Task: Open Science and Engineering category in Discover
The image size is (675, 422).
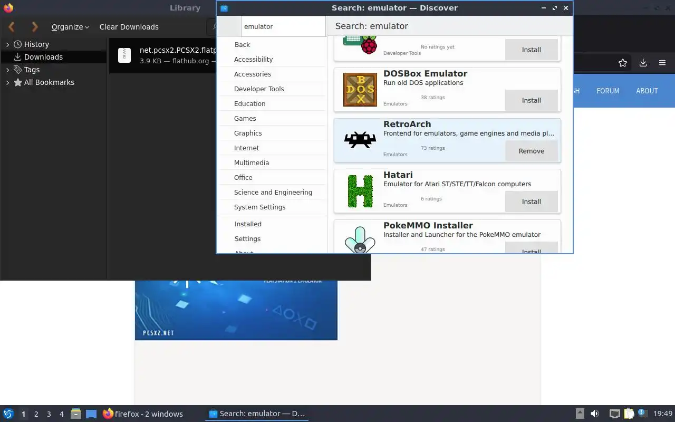Action: click(x=272, y=193)
